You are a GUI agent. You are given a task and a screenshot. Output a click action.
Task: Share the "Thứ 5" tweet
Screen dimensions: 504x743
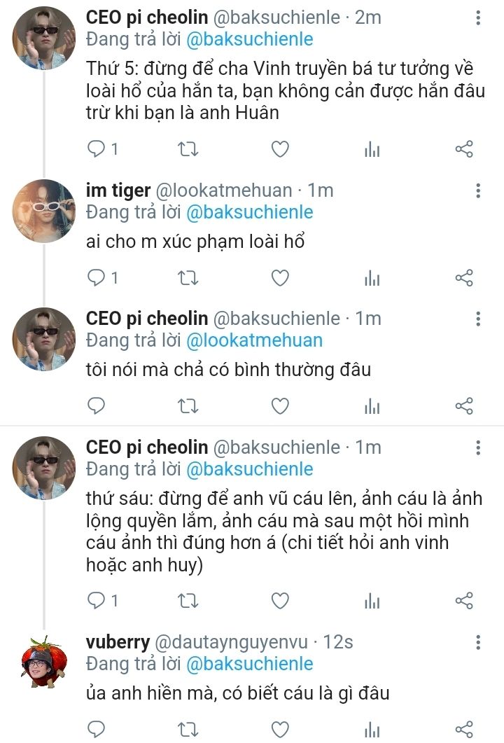(x=464, y=149)
